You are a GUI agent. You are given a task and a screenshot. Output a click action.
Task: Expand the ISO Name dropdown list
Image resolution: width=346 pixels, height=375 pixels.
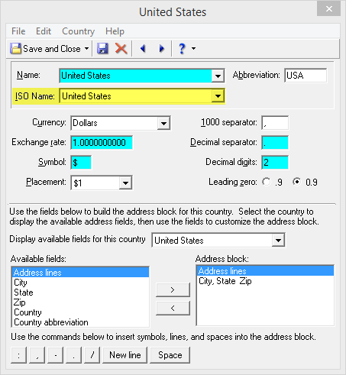pos(218,96)
